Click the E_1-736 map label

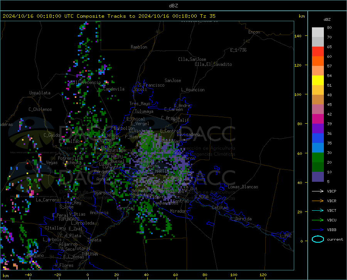click(x=238, y=50)
